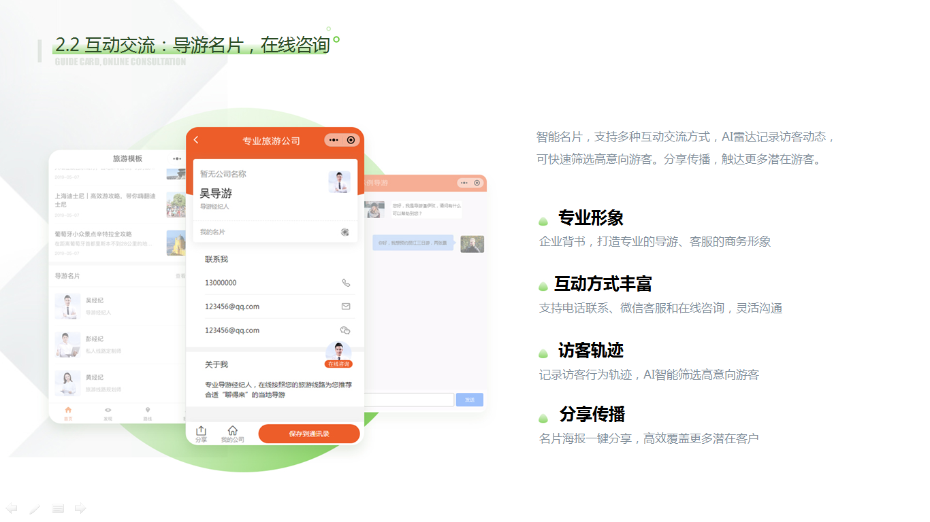Screen dimensions: 930x522
Task: Tap the 分享 share icon
Action: [201, 434]
